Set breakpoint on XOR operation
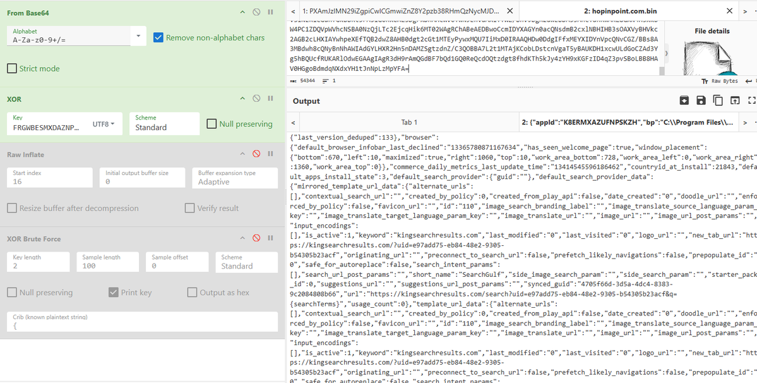 [270, 99]
